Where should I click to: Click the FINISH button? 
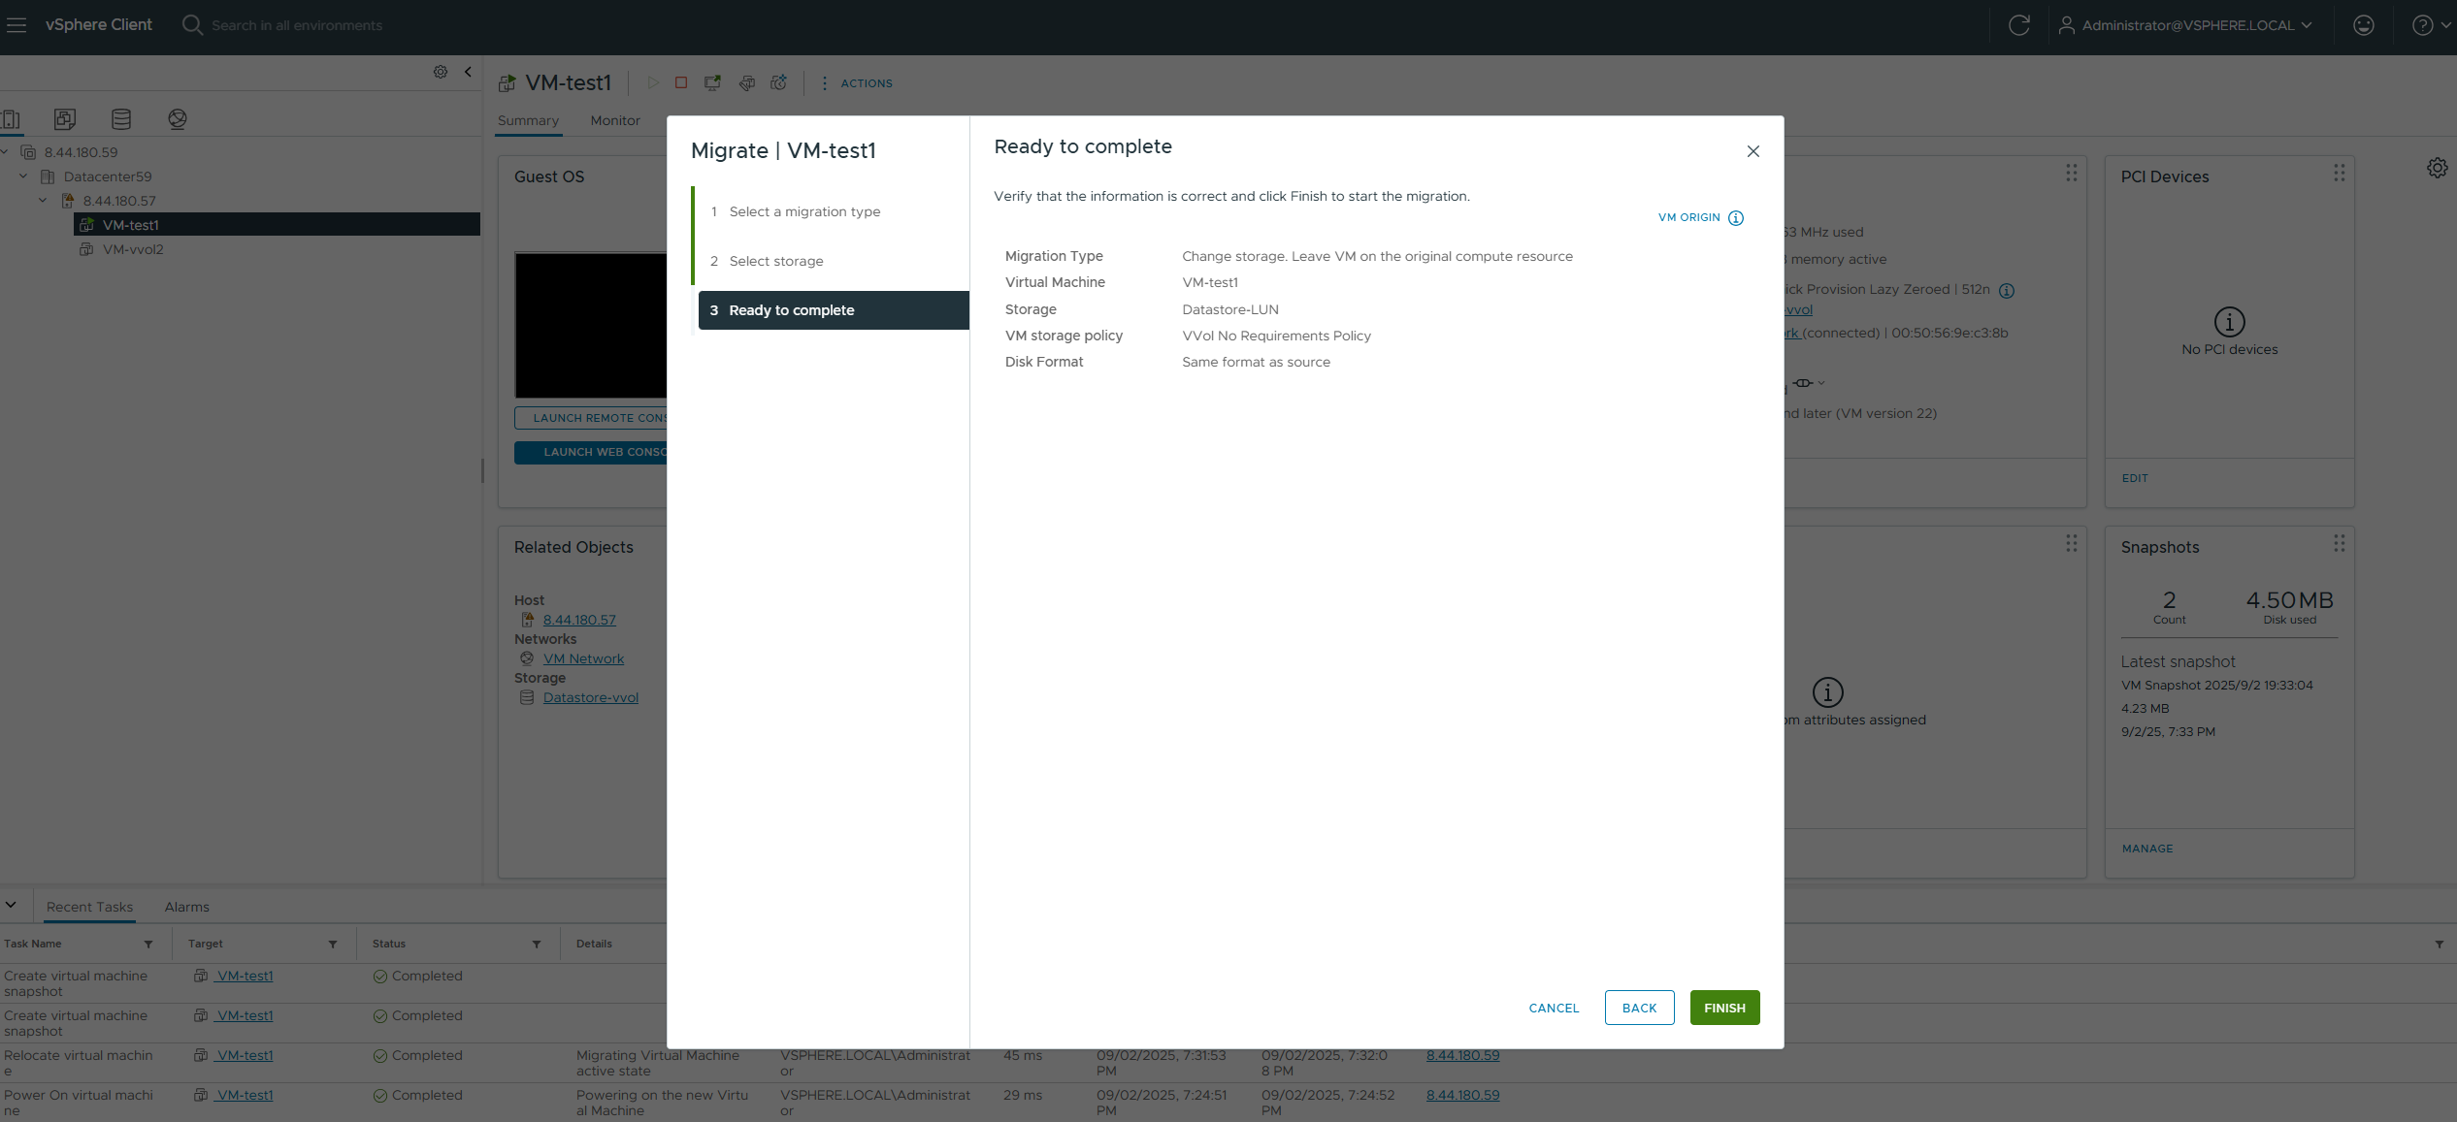click(x=1724, y=1008)
